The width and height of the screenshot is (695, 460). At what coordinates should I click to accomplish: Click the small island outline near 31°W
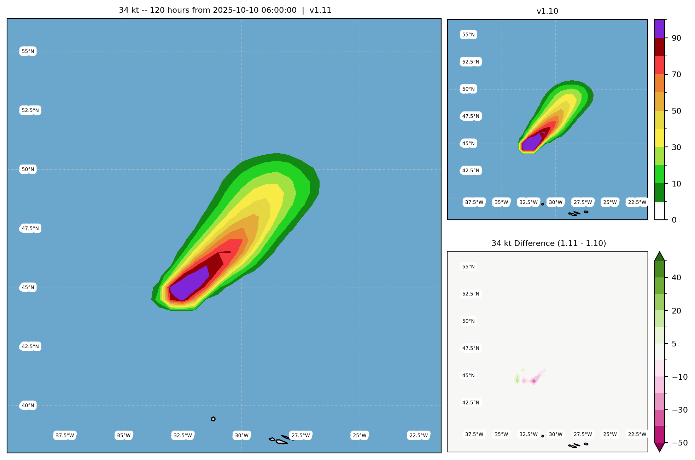pos(213,419)
